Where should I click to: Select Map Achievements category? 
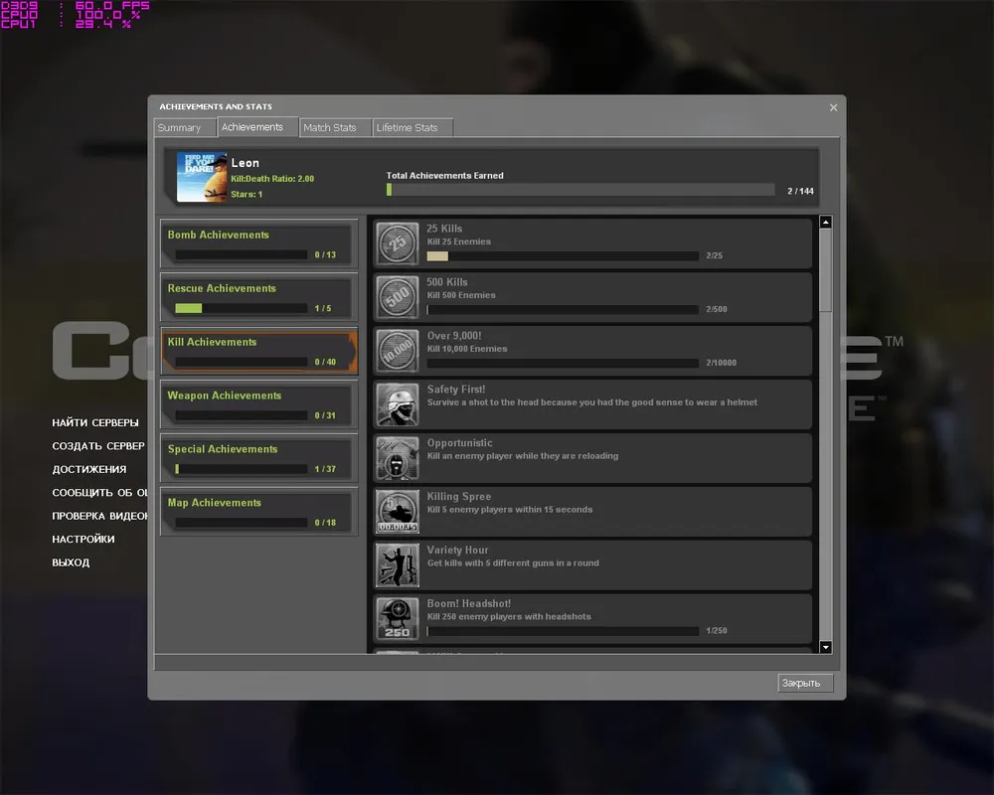coord(258,512)
